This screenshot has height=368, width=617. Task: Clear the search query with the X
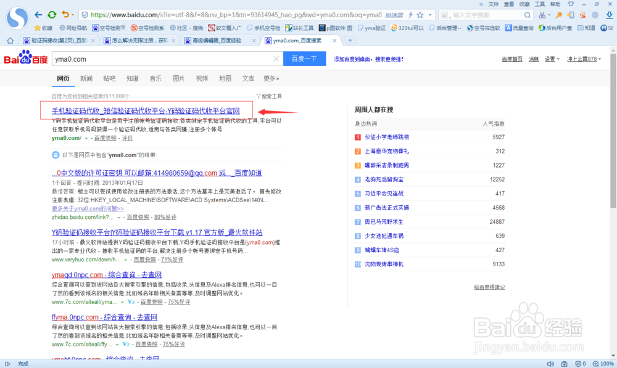click(276, 59)
